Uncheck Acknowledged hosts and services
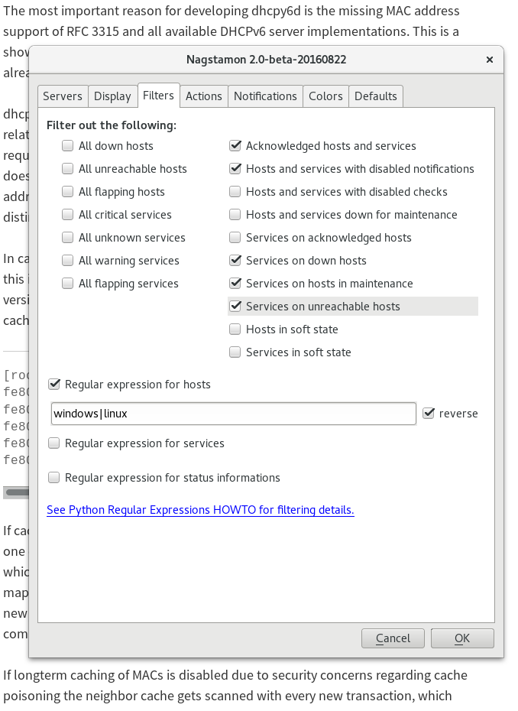 coord(235,146)
